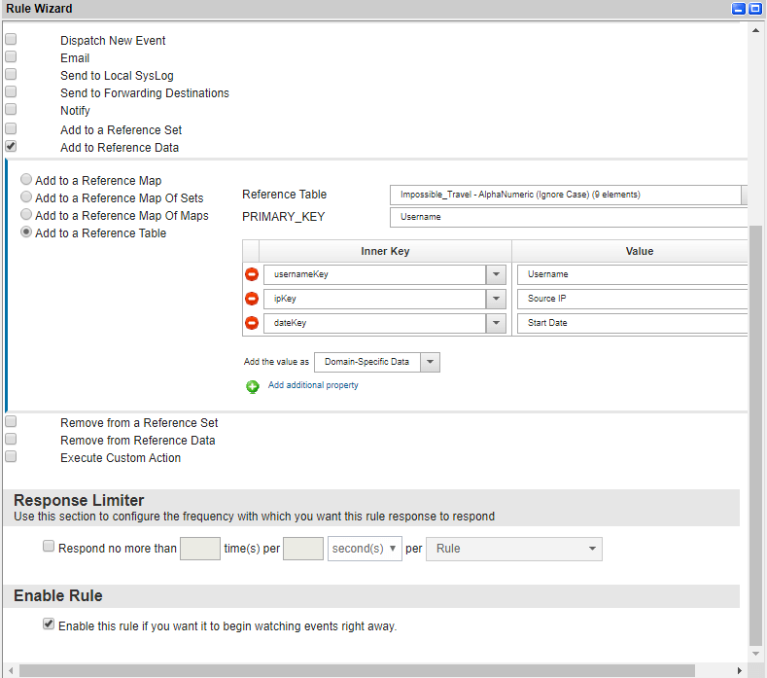The height and width of the screenshot is (678, 767).
Task: Minimize the Rule Wizard panel
Action: click(739, 9)
